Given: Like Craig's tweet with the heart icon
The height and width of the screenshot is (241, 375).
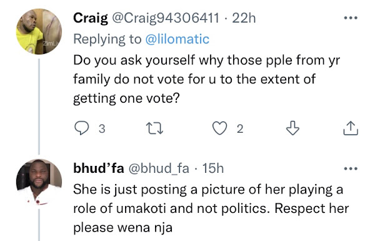Looking at the screenshot, I should (220, 128).
